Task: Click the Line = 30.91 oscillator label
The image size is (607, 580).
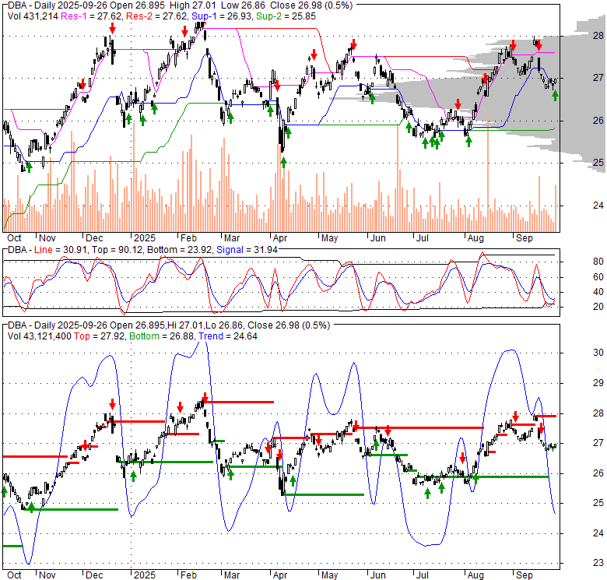Action: (60, 250)
